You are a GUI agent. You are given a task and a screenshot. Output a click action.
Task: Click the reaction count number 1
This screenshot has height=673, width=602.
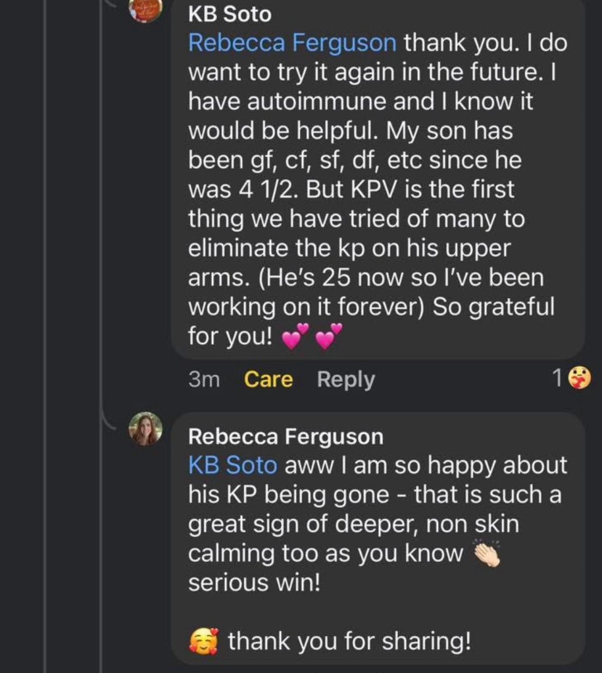(557, 378)
